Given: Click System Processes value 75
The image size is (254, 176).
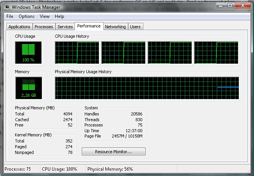Looking at the screenshot, I should tap(140, 125).
